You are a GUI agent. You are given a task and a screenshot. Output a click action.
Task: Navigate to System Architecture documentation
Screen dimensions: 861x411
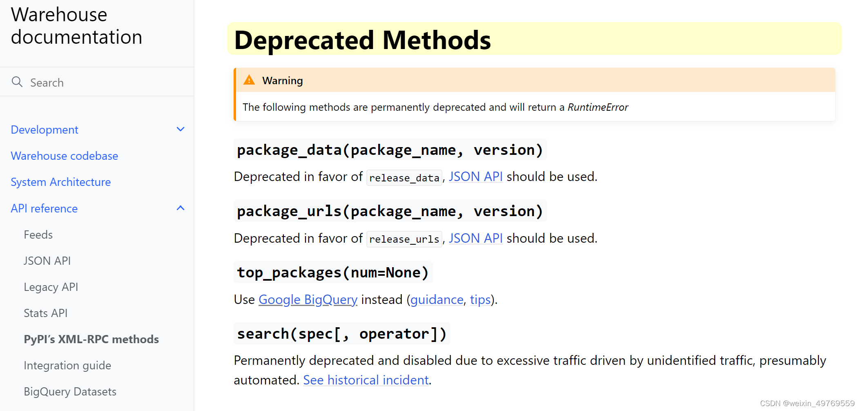point(60,182)
